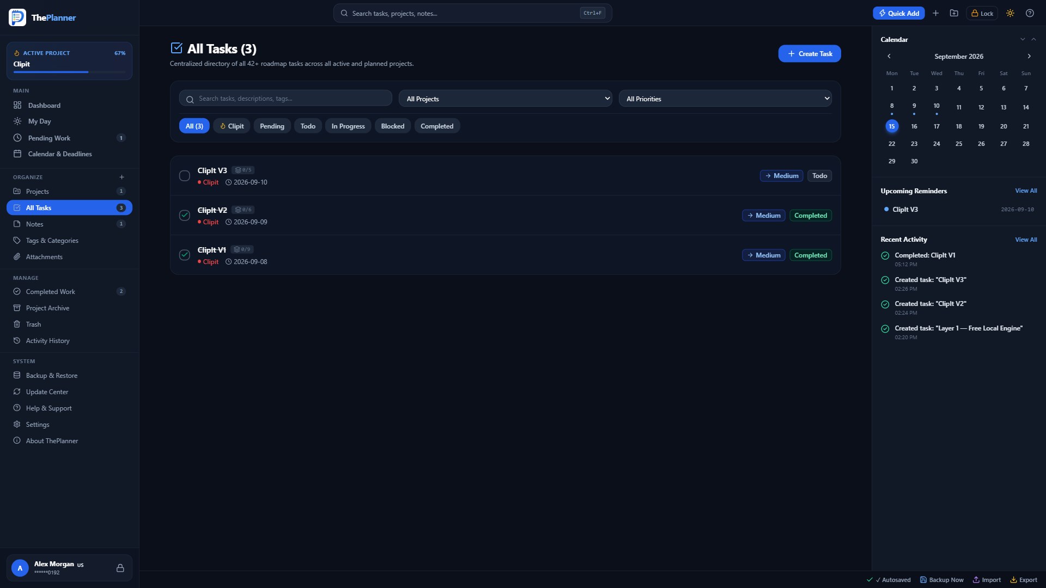This screenshot has height=588, width=1046.
Task: Uncheck the ClipIt V2 completed checkbox
Action: click(x=185, y=215)
